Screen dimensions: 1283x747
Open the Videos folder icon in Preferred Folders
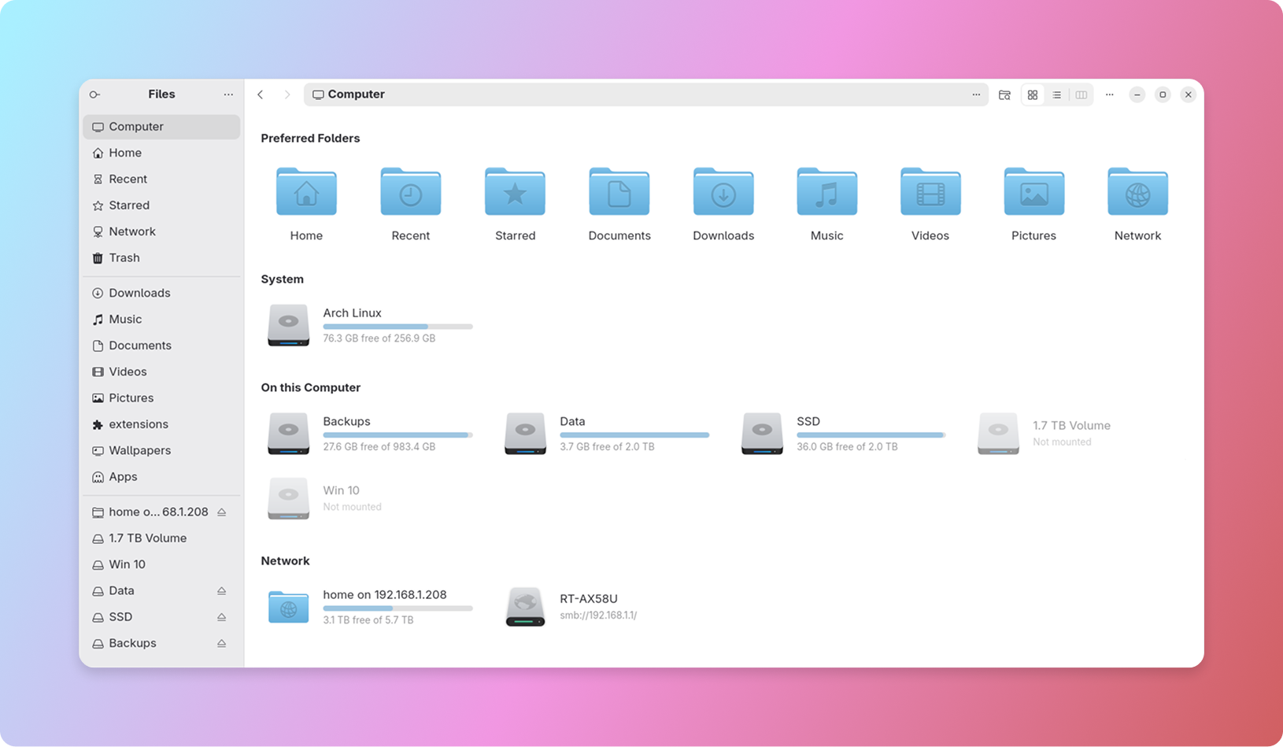click(x=930, y=191)
